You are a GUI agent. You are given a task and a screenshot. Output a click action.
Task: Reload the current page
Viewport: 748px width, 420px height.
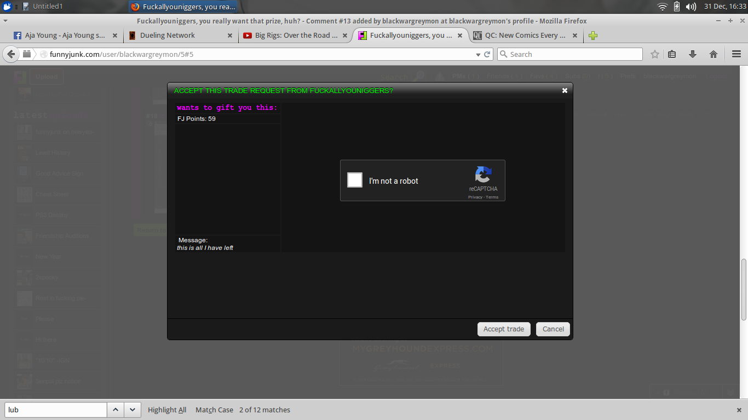487,54
